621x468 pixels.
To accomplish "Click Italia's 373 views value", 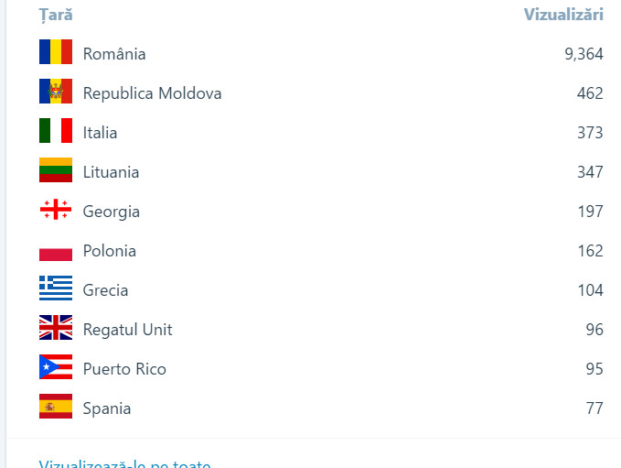I will [590, 132].
